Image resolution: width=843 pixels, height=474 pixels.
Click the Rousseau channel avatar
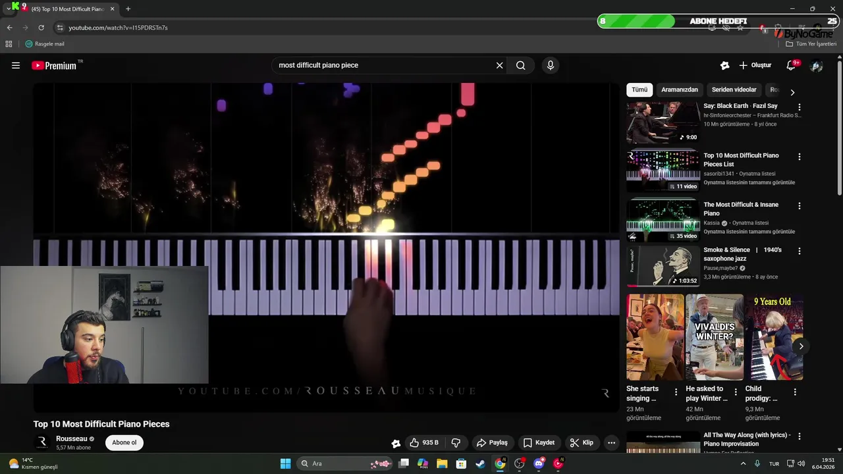pyautogui.click(x=42, y=442)
